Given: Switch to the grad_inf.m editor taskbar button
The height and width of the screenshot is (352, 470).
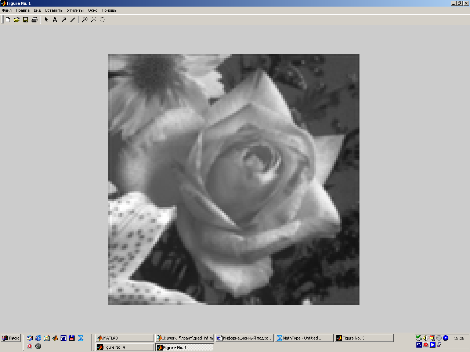Looking at the screenshot, I should (x=184, y=338).
